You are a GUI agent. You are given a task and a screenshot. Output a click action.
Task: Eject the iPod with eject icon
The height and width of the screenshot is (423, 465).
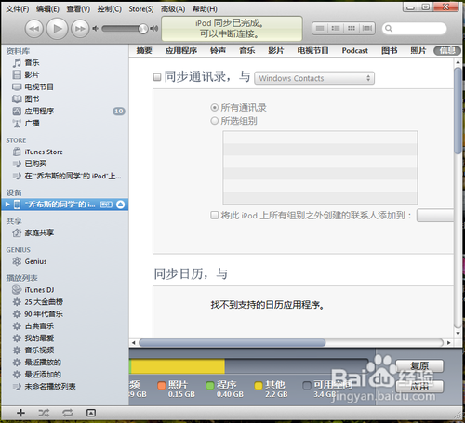(121, 205)
